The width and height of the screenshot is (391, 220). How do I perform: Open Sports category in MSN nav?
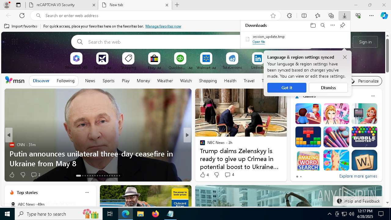coord(108,81)
